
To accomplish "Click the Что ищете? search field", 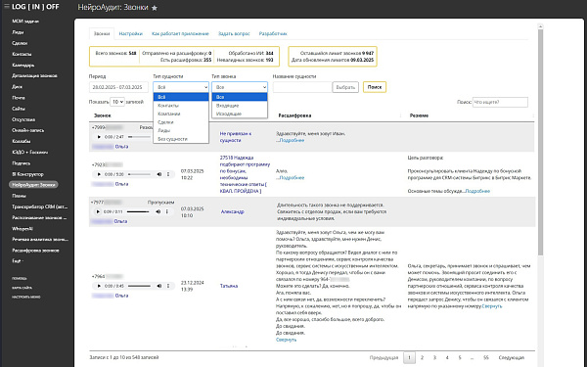I will click(500, 102).
